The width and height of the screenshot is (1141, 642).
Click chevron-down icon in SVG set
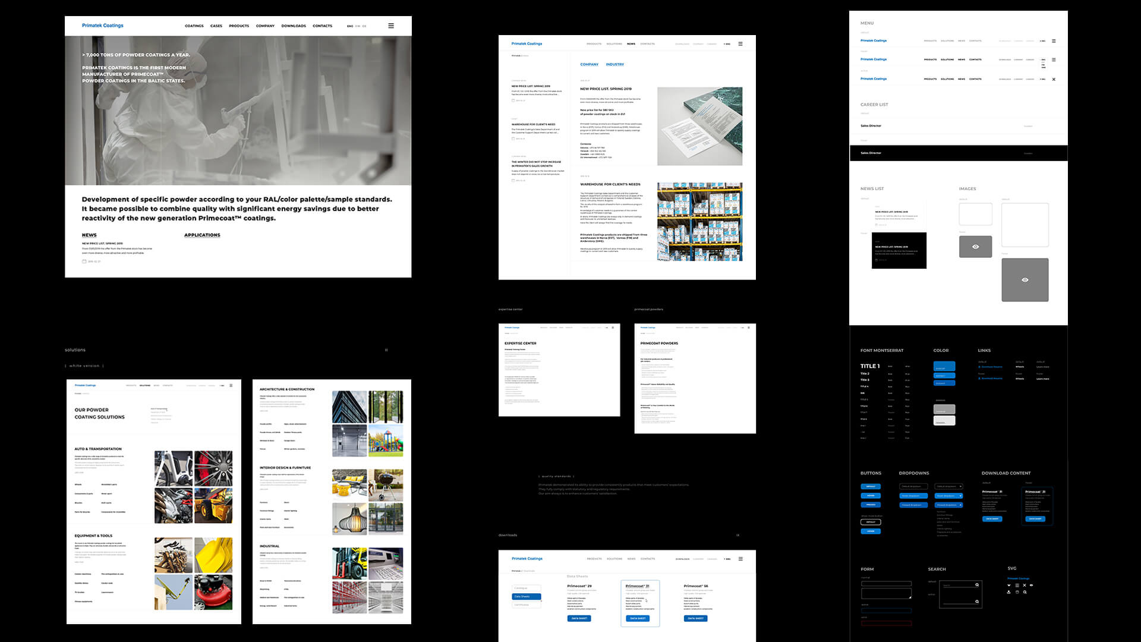coord(1009,585)
